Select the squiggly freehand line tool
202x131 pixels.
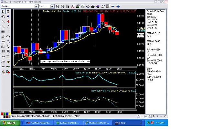(x=8, y=27)
